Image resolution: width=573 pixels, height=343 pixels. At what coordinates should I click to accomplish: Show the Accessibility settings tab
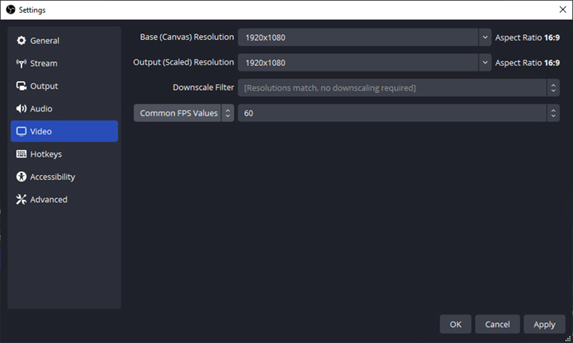pyautogui.click(x=64, y=177)
